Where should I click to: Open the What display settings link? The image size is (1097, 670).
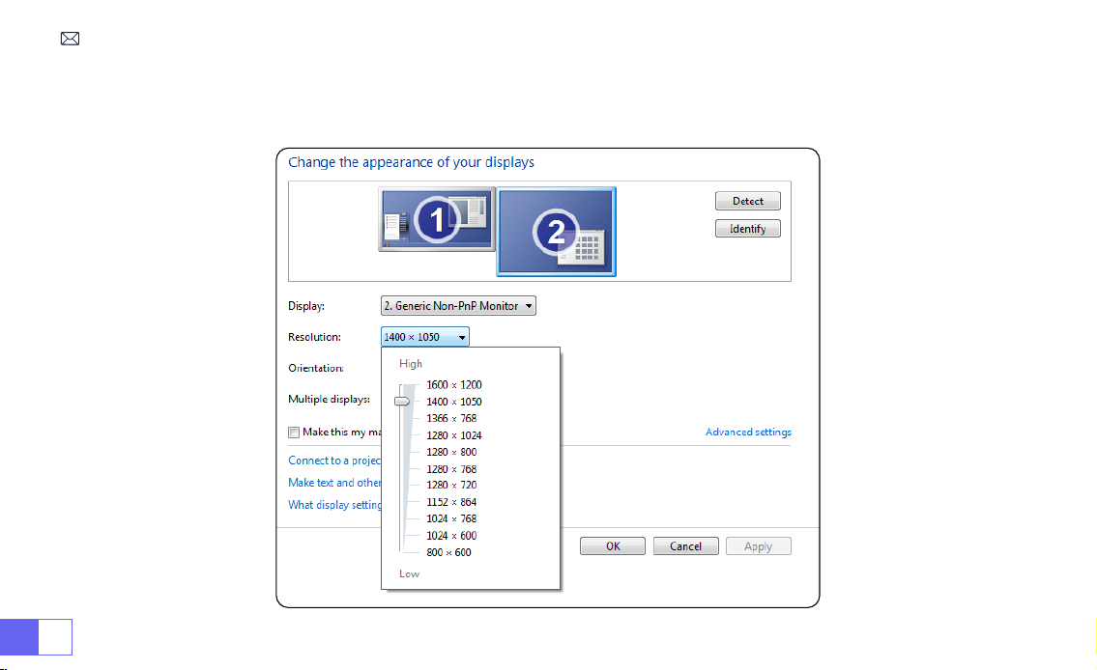point(334,504)
